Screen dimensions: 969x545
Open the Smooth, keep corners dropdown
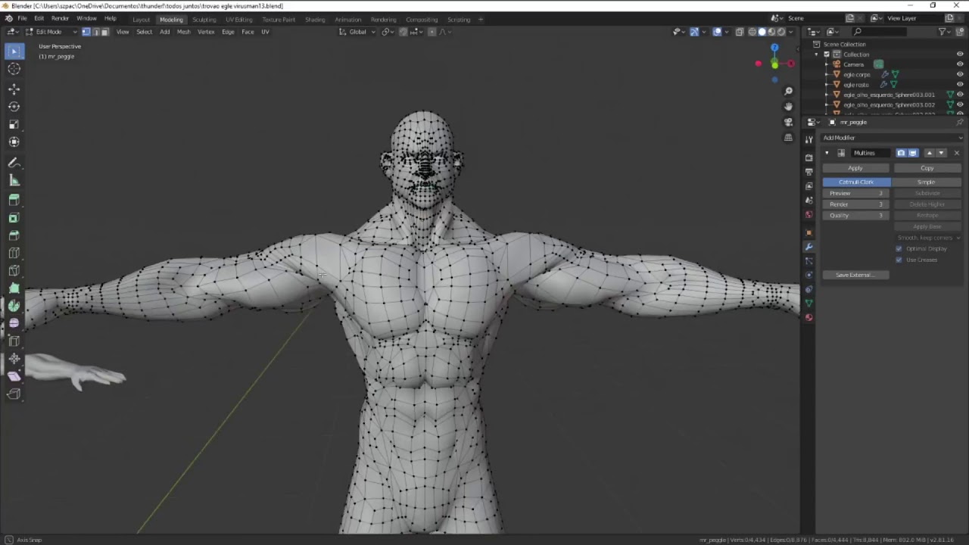pos(927,238)
